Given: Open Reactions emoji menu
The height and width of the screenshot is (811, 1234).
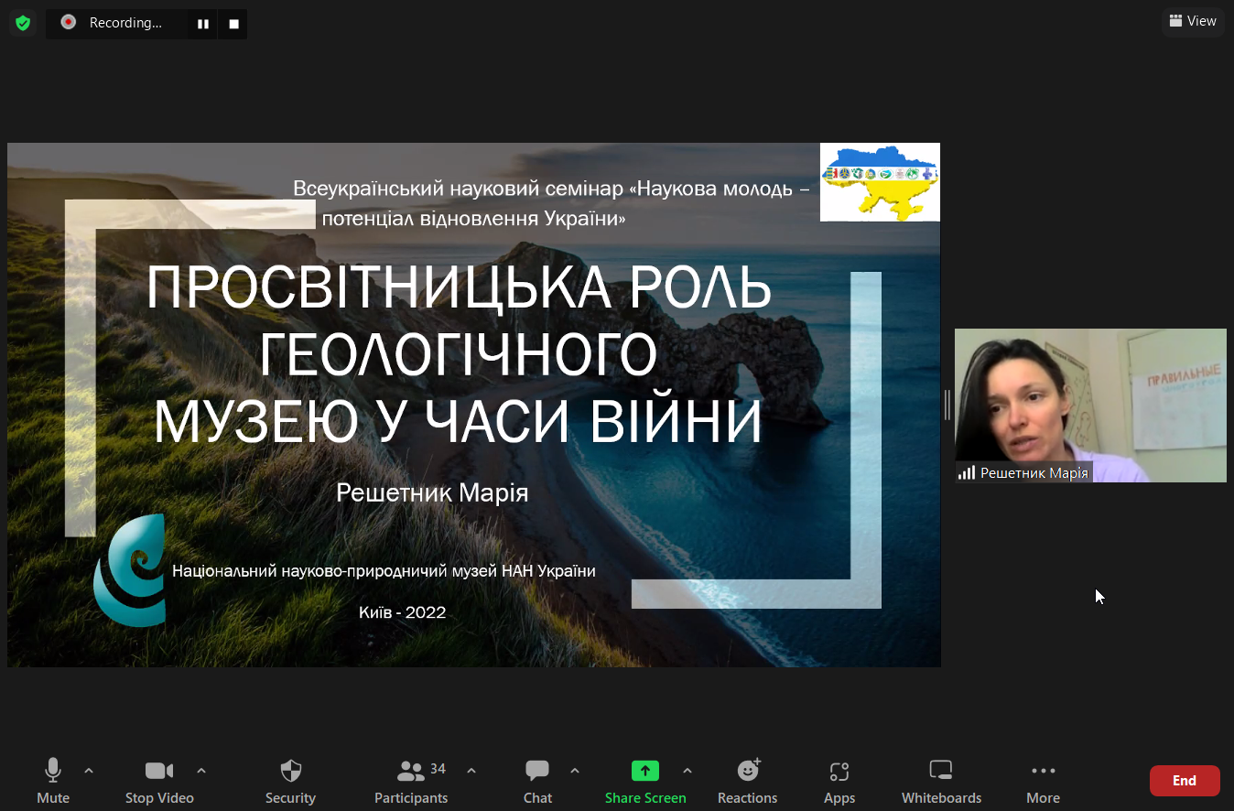Looking at the screenshot, I should (747, 781).
